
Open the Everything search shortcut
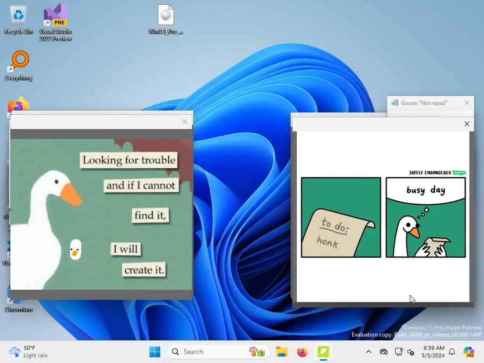click(18, 65)
